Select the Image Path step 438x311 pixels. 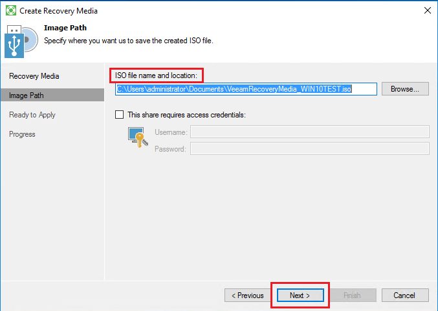27,95
